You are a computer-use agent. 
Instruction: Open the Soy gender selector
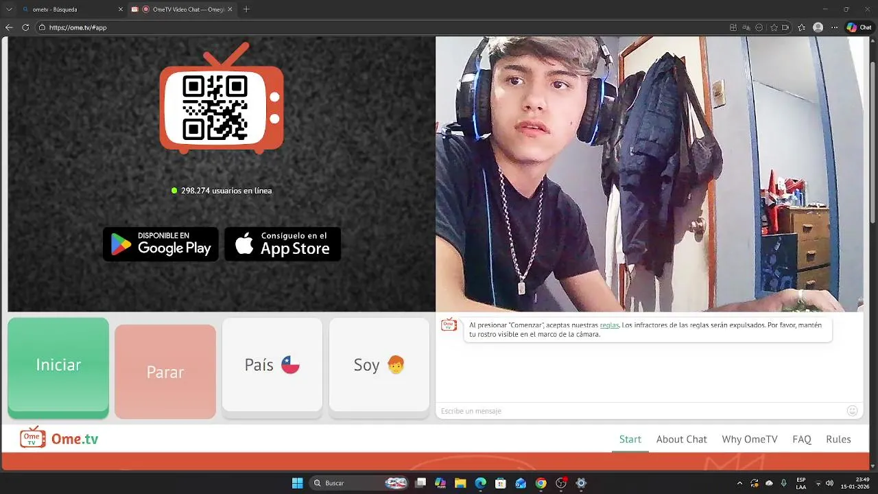pos(379,367)
